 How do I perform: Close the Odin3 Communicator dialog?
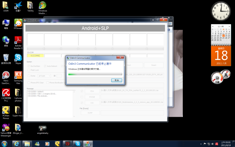(120, 57)
